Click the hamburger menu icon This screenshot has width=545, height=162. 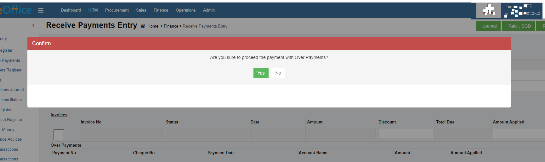pos(41,10)
